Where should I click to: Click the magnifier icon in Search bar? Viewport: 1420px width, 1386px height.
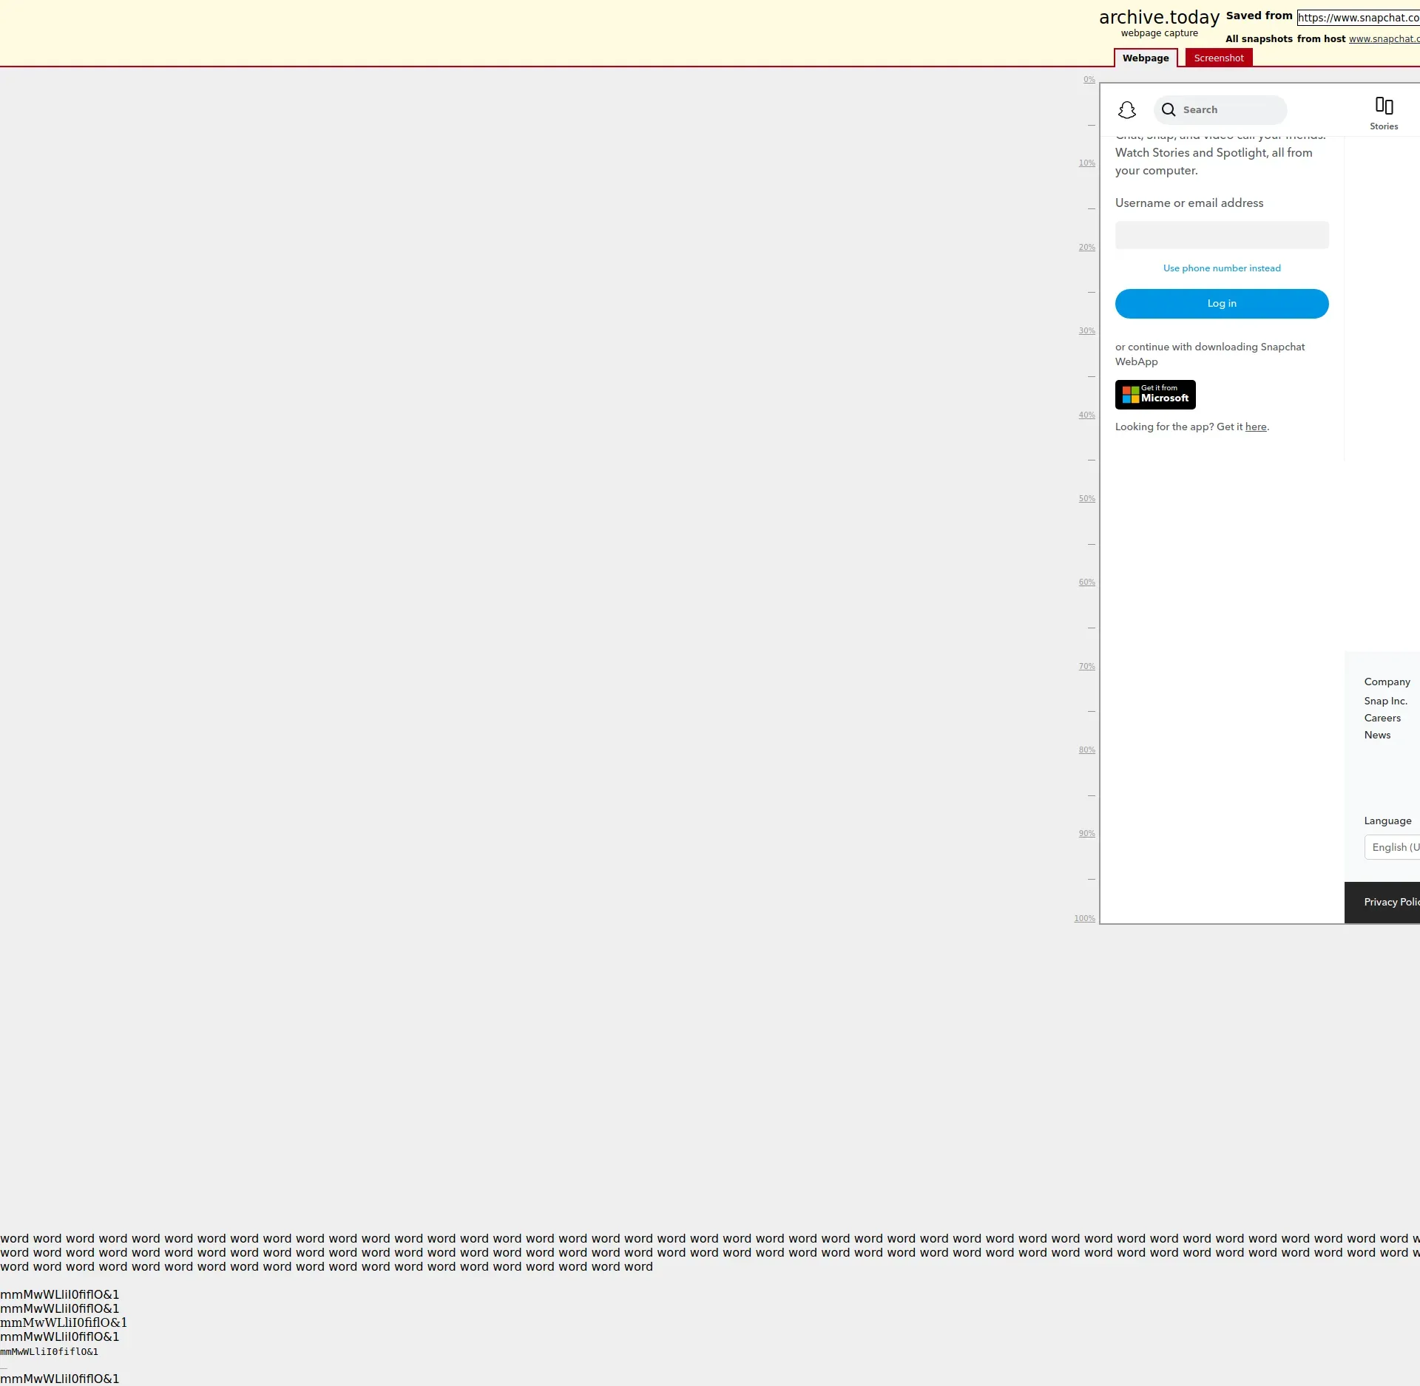[1169, 110]
